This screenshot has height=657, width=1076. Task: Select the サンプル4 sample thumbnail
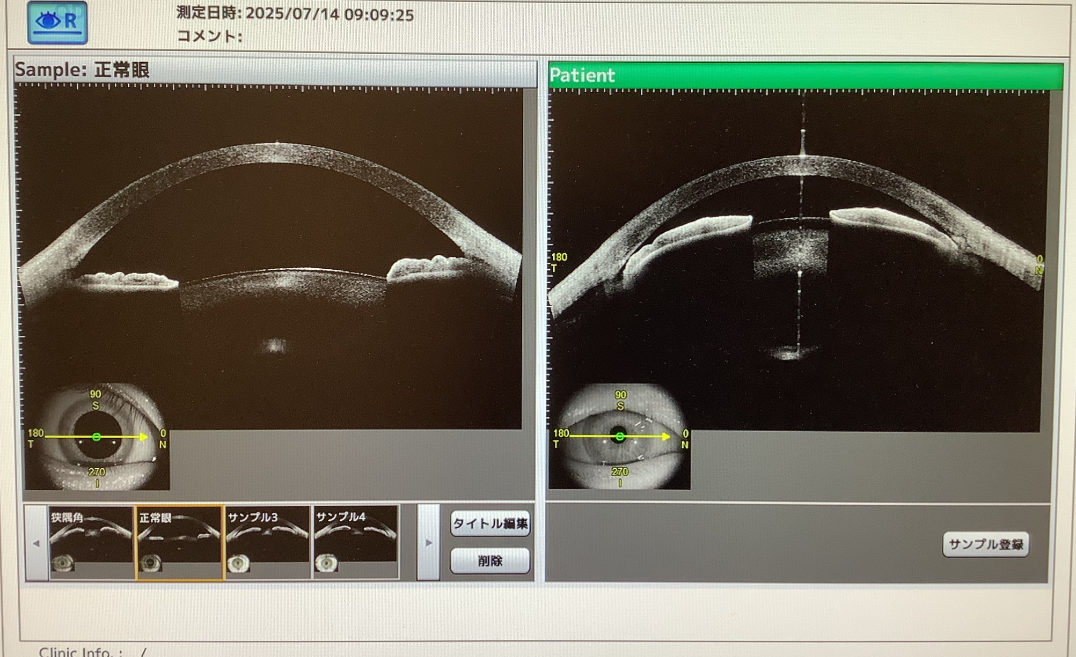[355, 542]
